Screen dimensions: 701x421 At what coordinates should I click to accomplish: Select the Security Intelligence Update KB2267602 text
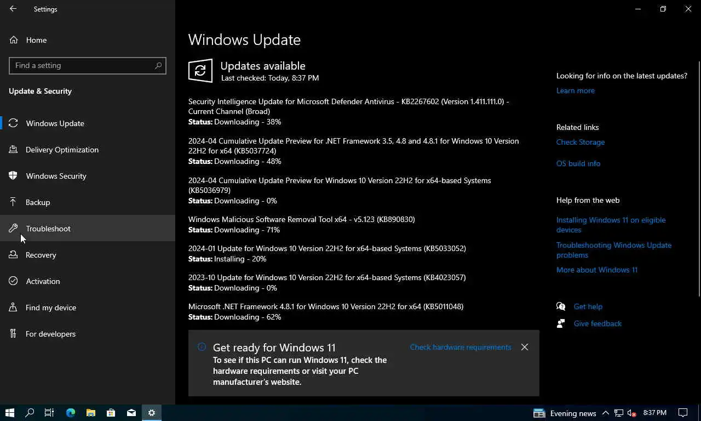[x=349, y=106]
